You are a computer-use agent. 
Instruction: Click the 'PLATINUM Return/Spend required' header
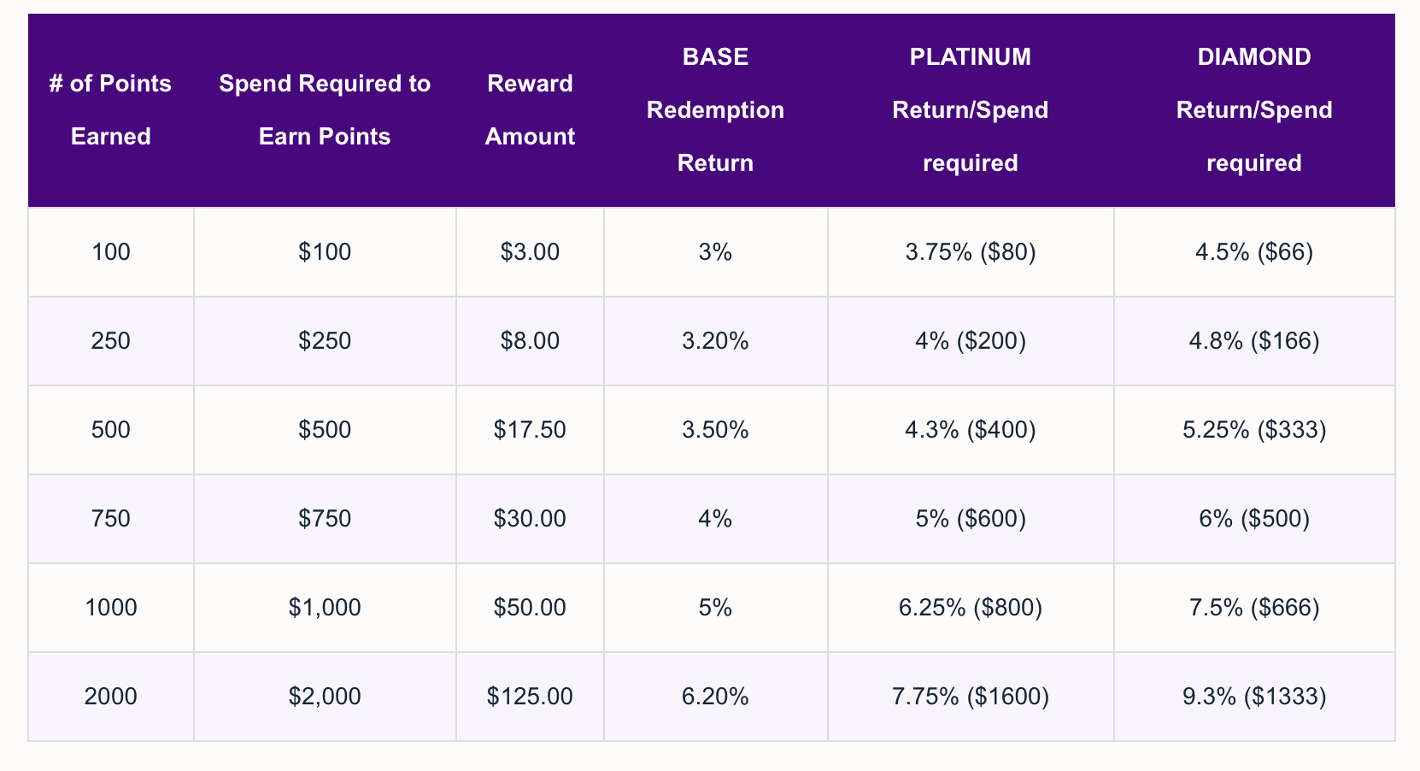coord(971,110)
